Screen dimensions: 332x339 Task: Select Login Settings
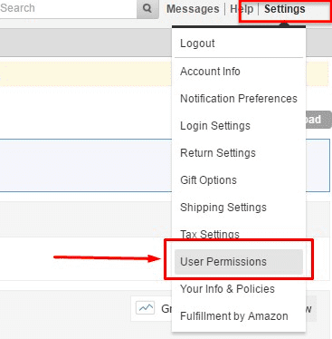215,126
